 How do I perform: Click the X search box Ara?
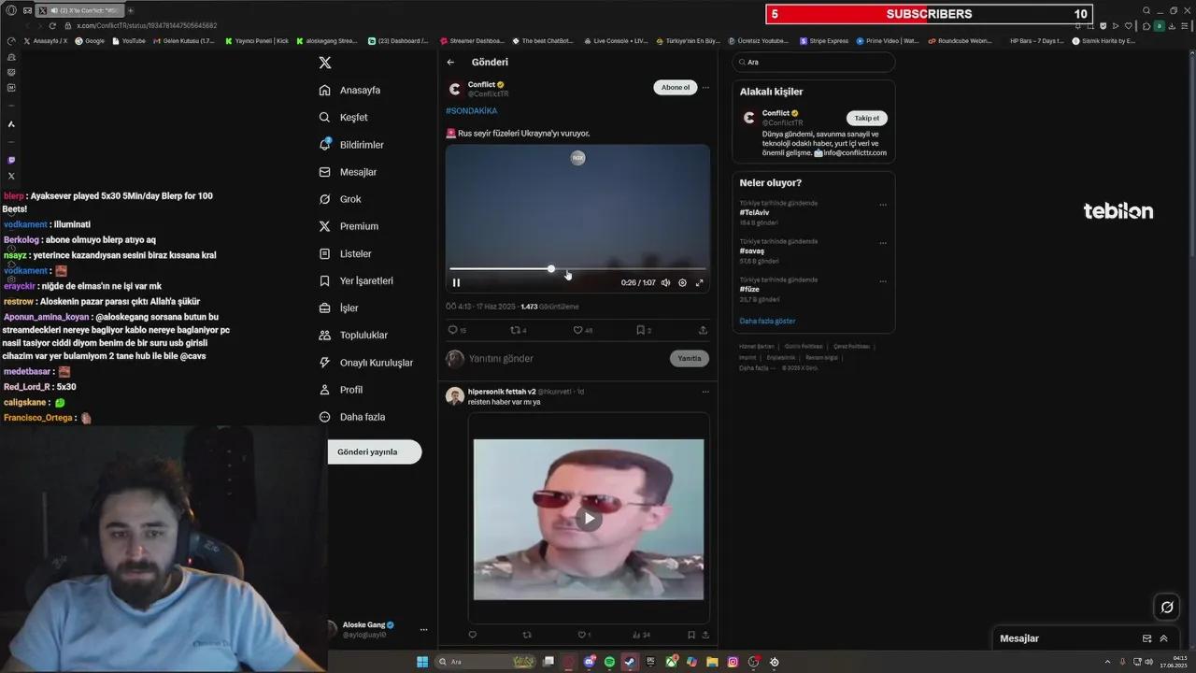[813, 63]
